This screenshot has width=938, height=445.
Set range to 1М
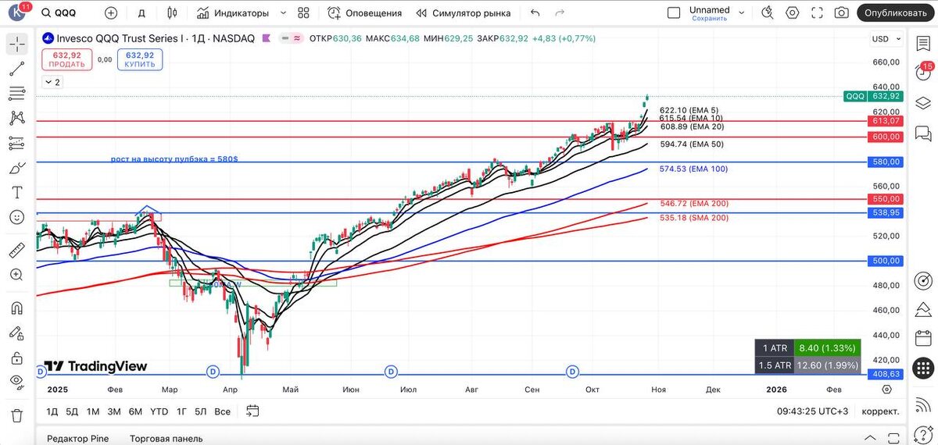(93, 411)
